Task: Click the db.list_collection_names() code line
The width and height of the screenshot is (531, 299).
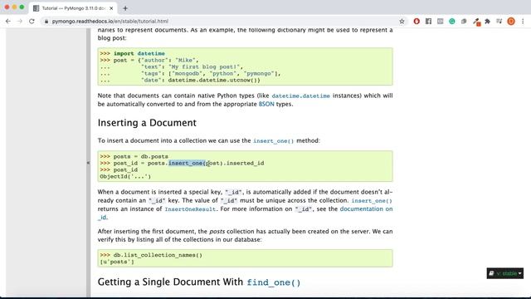Action: coord(151,255)
